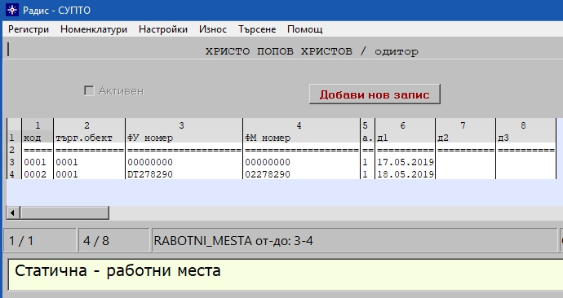Open the Регистри menu

coord(29,29)
